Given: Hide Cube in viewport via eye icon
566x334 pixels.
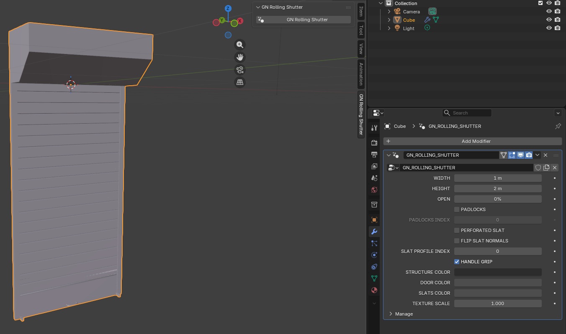Looking at the screenshot, I should (549, 20).
